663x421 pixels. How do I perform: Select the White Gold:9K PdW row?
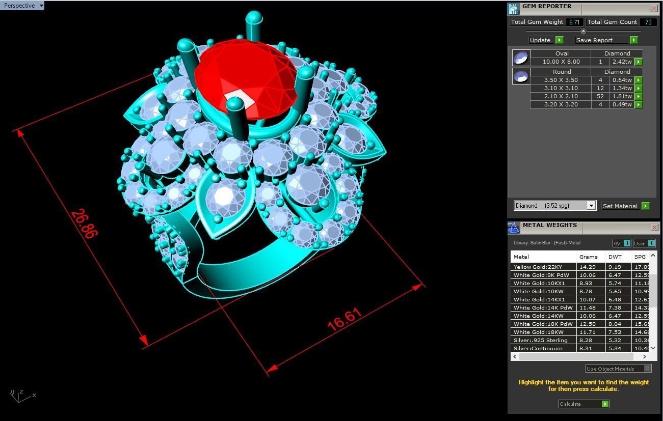pyautogui.click(x=580, y=275)
